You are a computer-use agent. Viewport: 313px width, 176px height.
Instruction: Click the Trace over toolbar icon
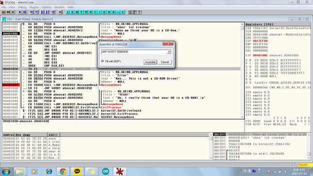(x=47, y=12)
